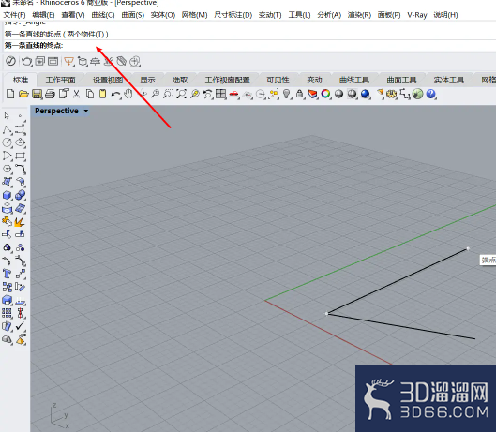Image resolution: width=496 pixels, height=432 pixels.
Task: Open the 曲线(C) menu
Action: pos(103,15)
